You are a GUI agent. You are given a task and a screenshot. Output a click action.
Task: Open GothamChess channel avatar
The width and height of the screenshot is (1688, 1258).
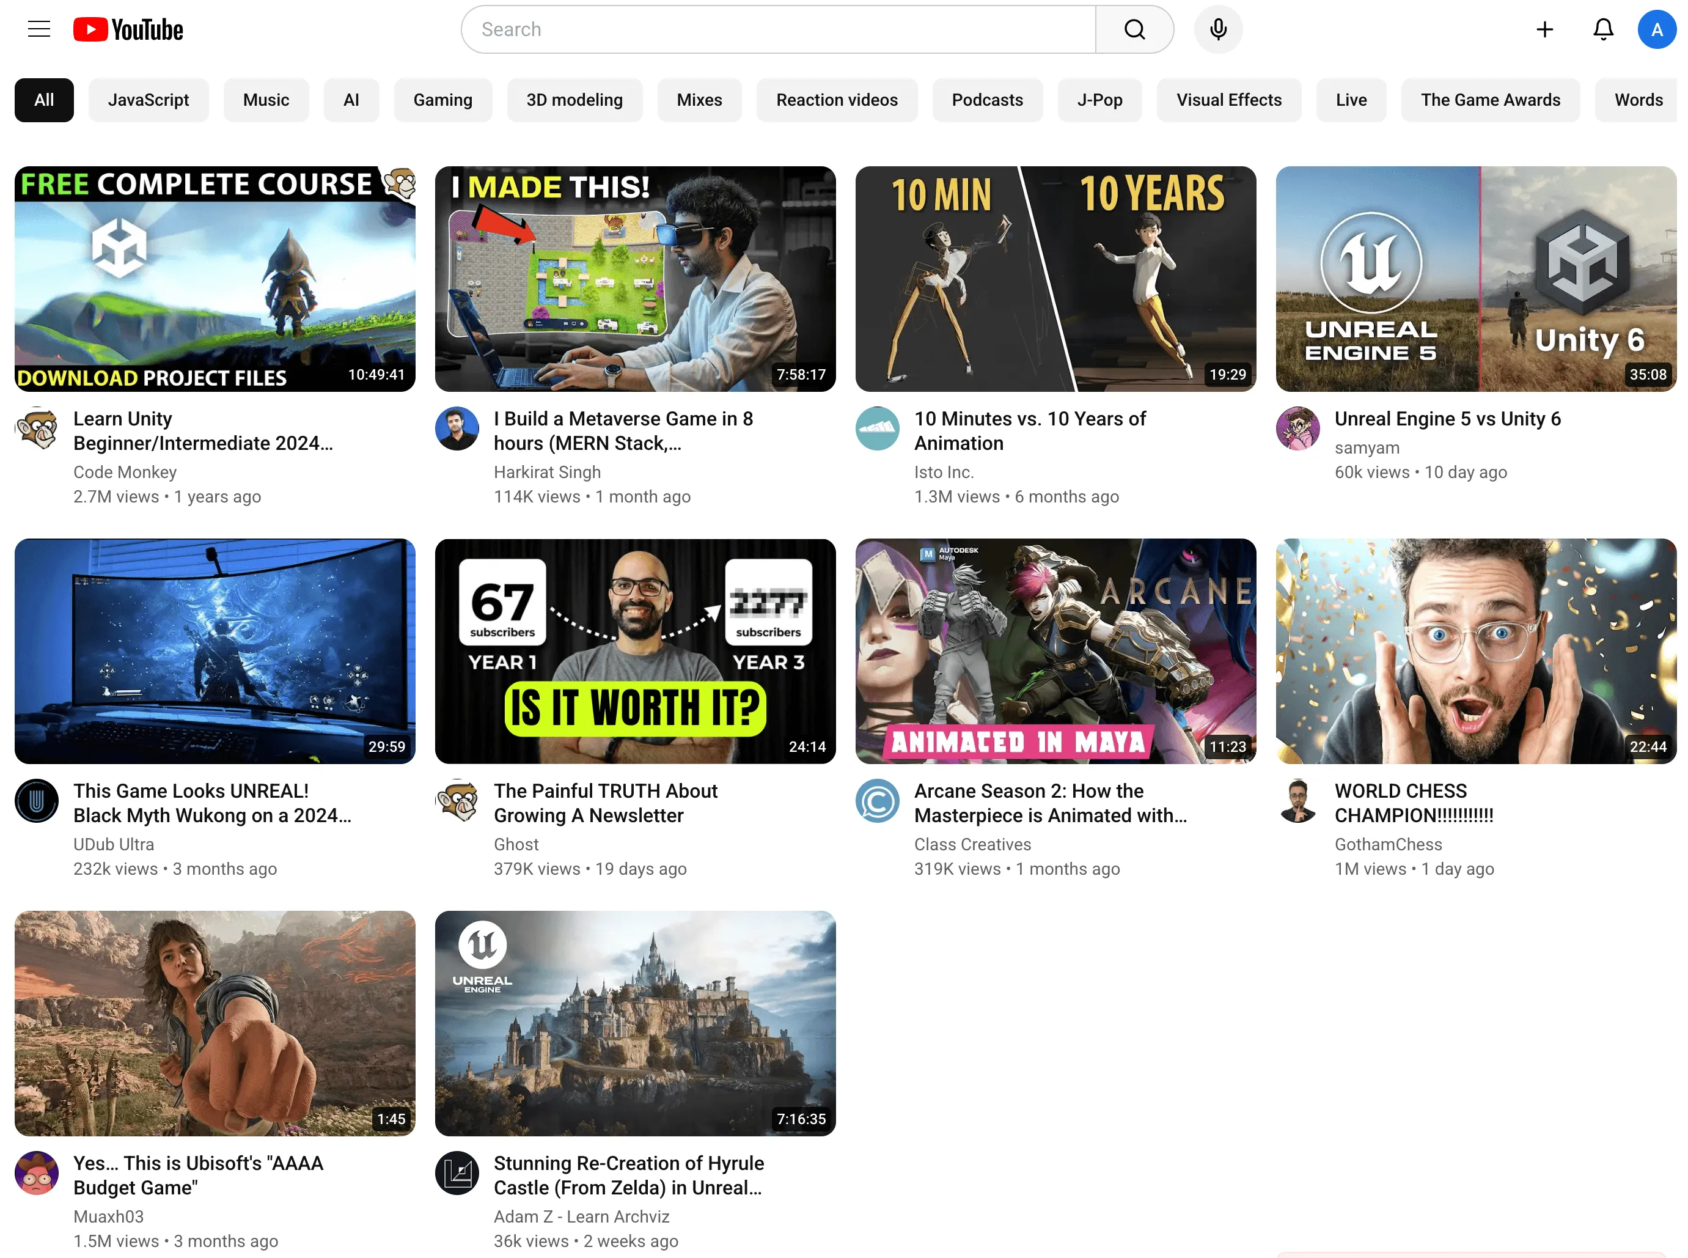coord(1297,801)
